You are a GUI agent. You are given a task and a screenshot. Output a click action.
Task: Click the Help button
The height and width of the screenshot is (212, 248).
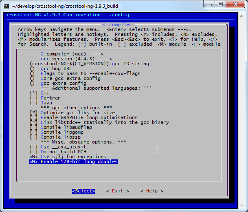click(x=152, y=191)
